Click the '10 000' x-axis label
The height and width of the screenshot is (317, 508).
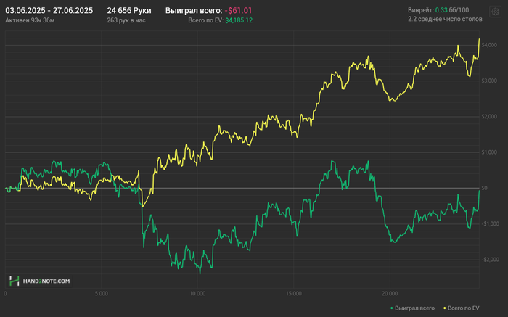(x=197, y=294)
